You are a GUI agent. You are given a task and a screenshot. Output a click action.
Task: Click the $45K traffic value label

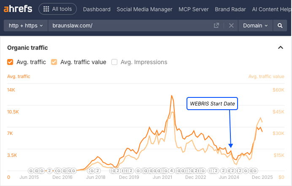pos(278,112)
